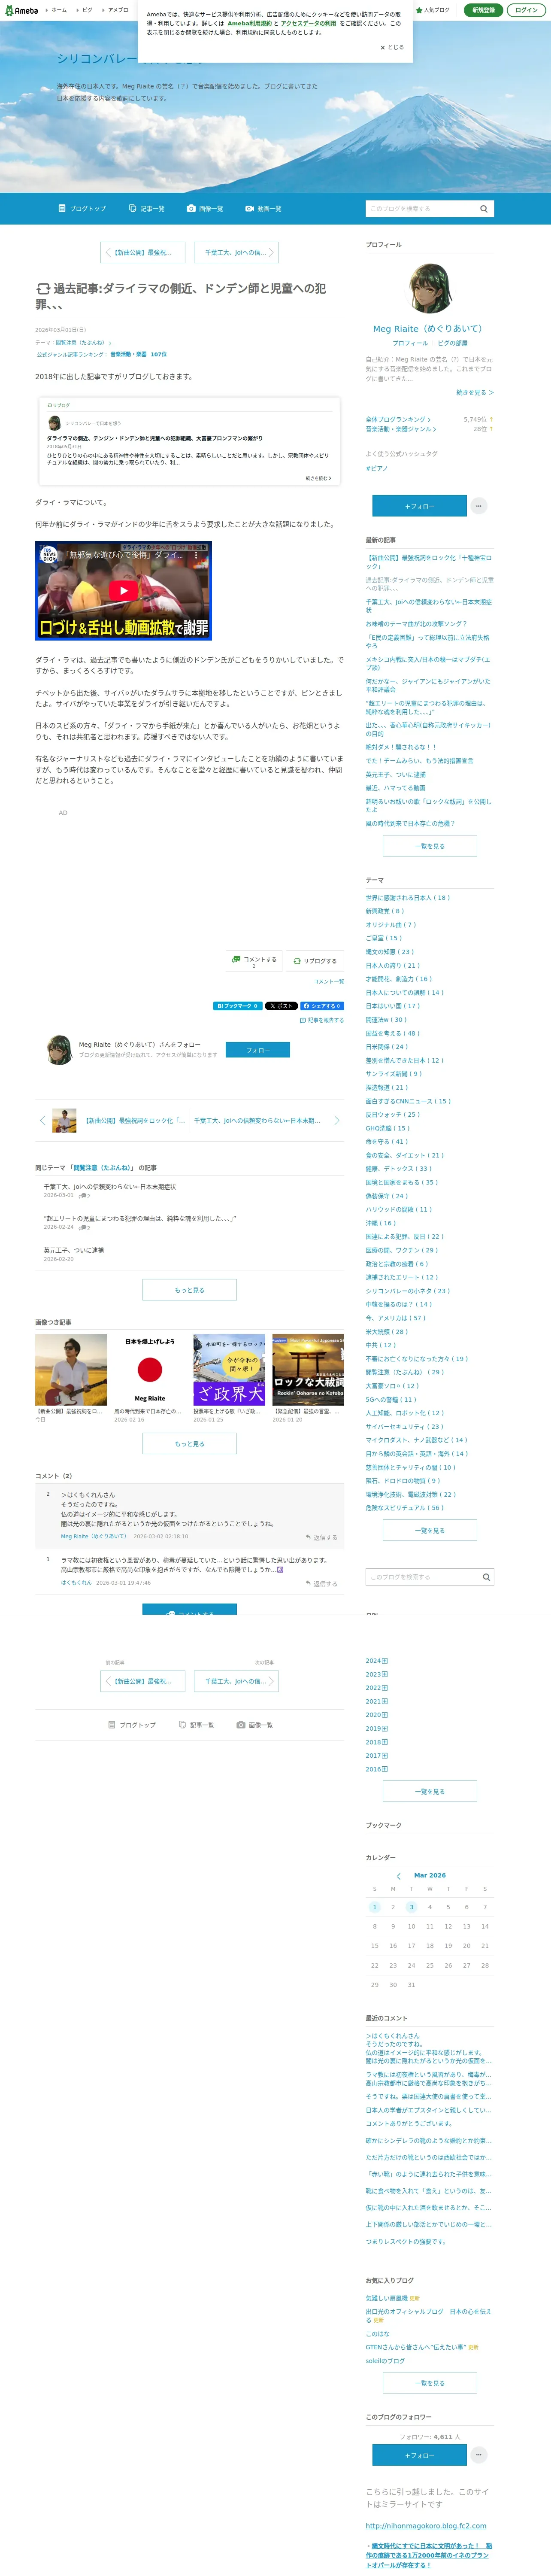Open the bottom ブログトップ footer link
This screenshot has height=2576, width=551.
132,1725
